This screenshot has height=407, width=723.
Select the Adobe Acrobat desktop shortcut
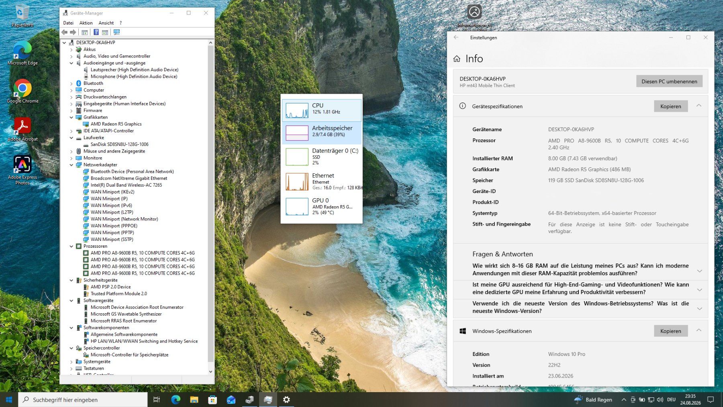(22, 129)
